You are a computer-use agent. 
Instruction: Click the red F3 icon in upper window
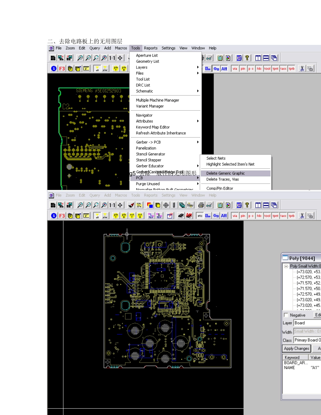[62, 68]
